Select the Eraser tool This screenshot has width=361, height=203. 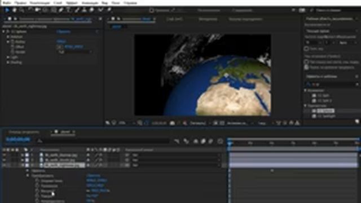92,10
